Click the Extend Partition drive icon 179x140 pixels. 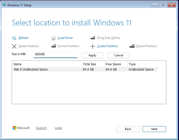[132, 46]
